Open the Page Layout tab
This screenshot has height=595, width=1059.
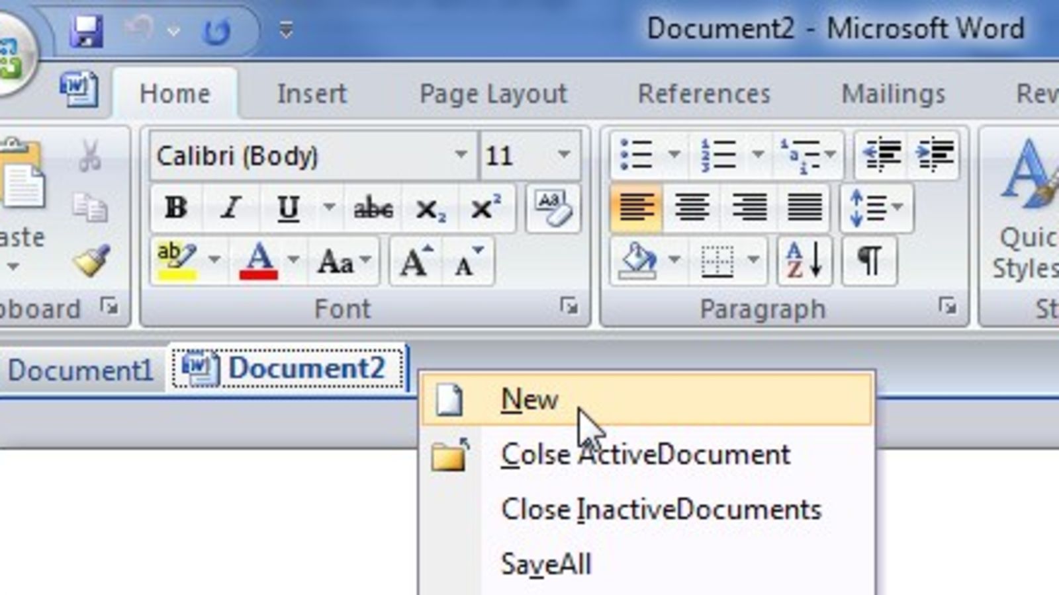click(x=493, y=95)
